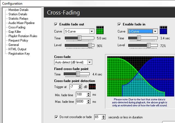This screenshot has height=123, width=175.
Task: Click the fade out Time slider
Action: (79, 38)
